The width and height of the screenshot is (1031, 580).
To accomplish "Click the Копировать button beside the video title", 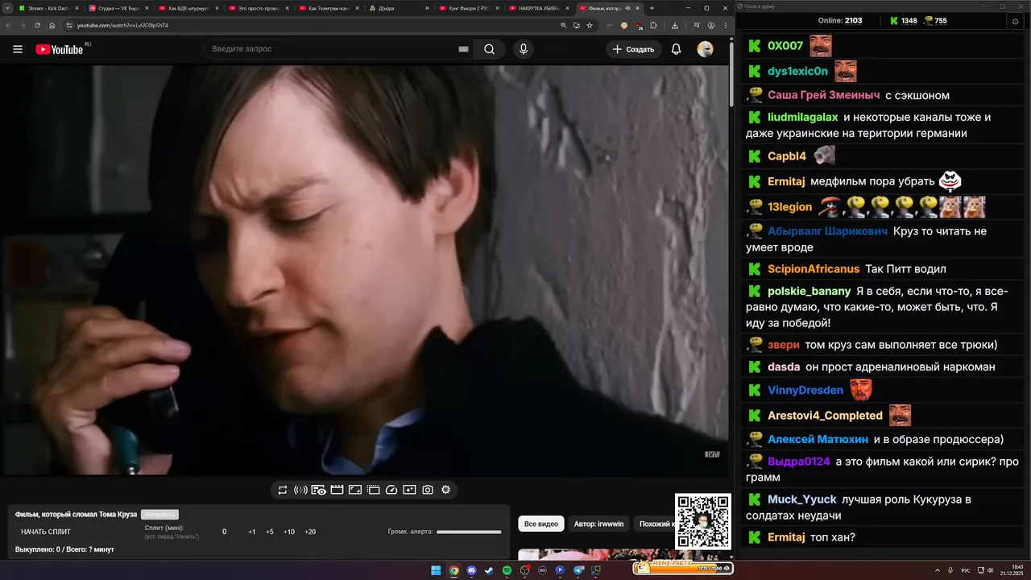I will [159, 514].
